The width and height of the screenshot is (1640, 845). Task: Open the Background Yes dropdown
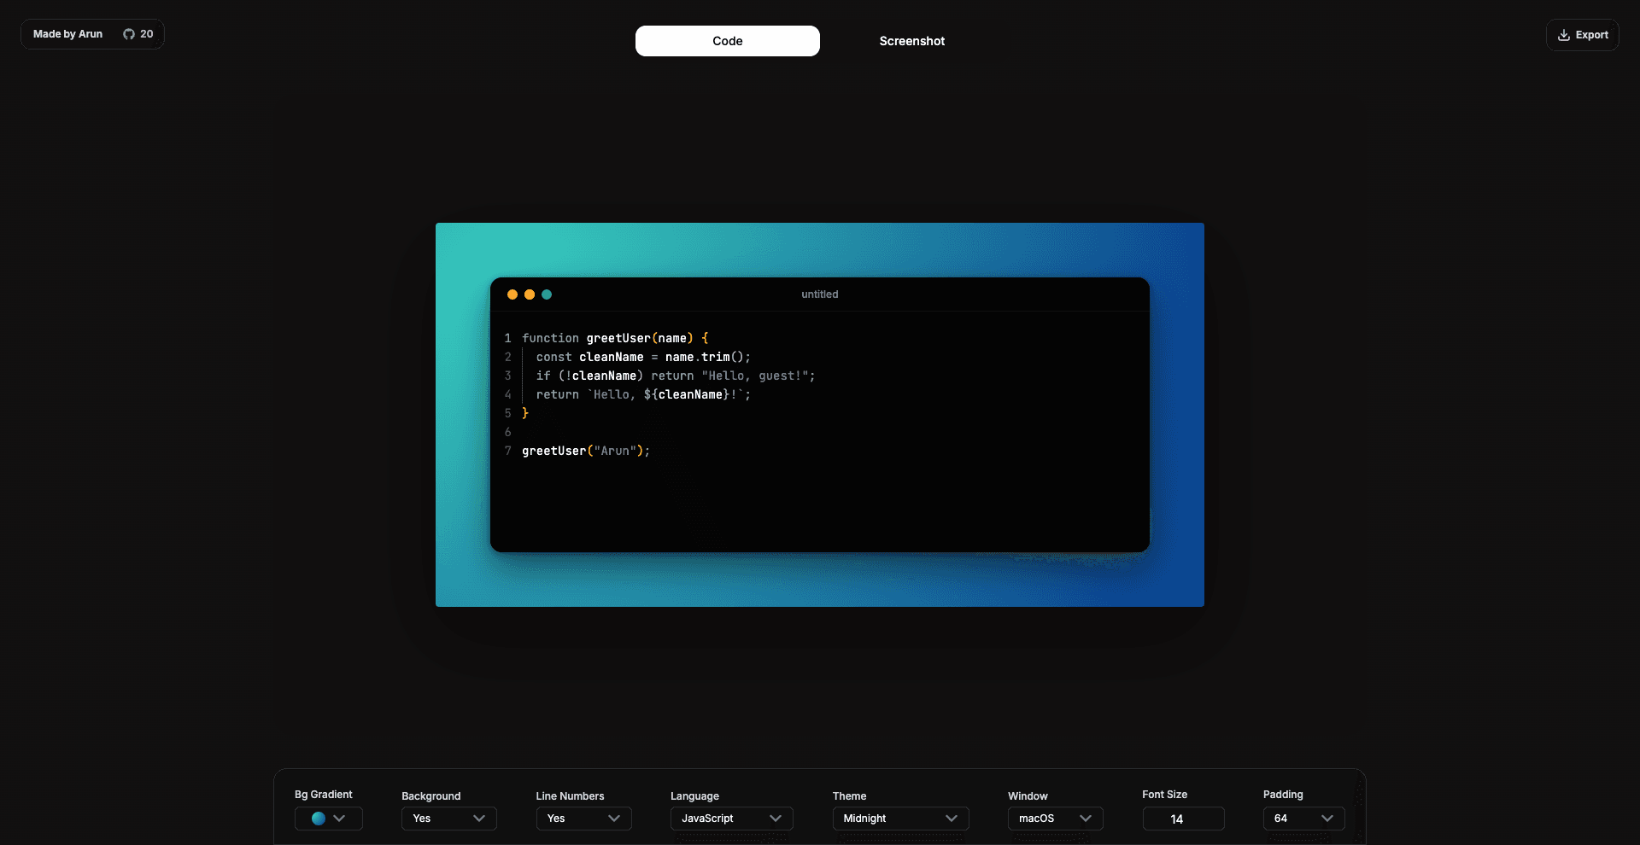pyautogui.click(x=449, y=819)
